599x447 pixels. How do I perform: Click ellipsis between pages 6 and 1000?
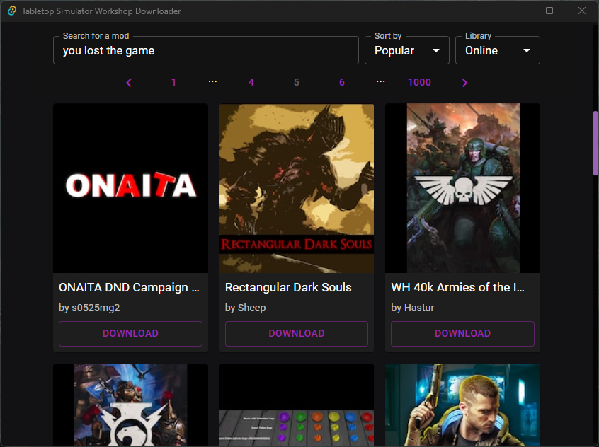point(380,82)
